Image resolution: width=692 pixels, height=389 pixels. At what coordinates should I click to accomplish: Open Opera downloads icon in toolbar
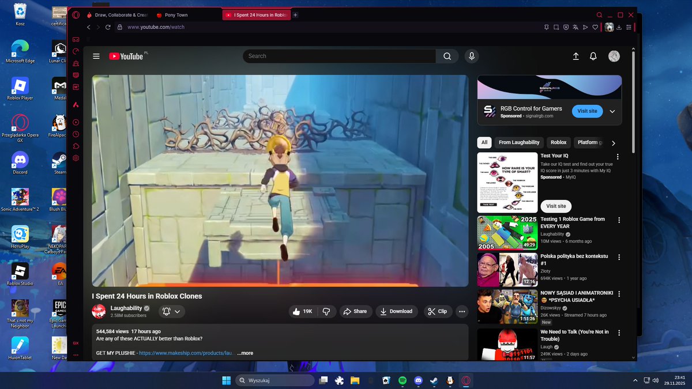(619, 27)
